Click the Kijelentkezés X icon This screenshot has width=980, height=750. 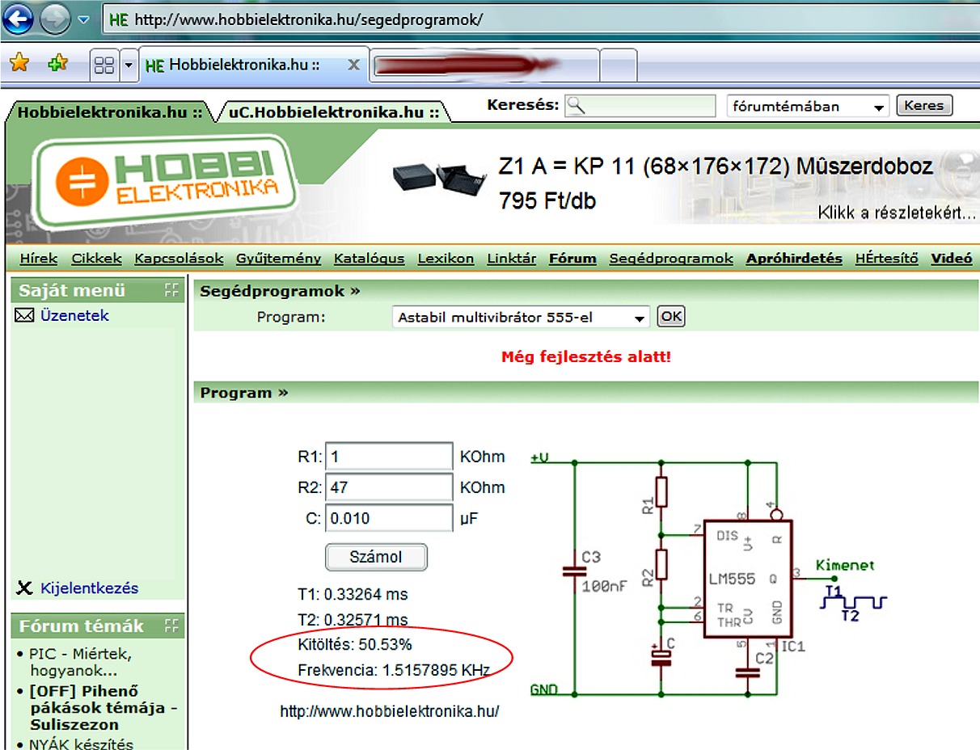[x=23, y=588]
